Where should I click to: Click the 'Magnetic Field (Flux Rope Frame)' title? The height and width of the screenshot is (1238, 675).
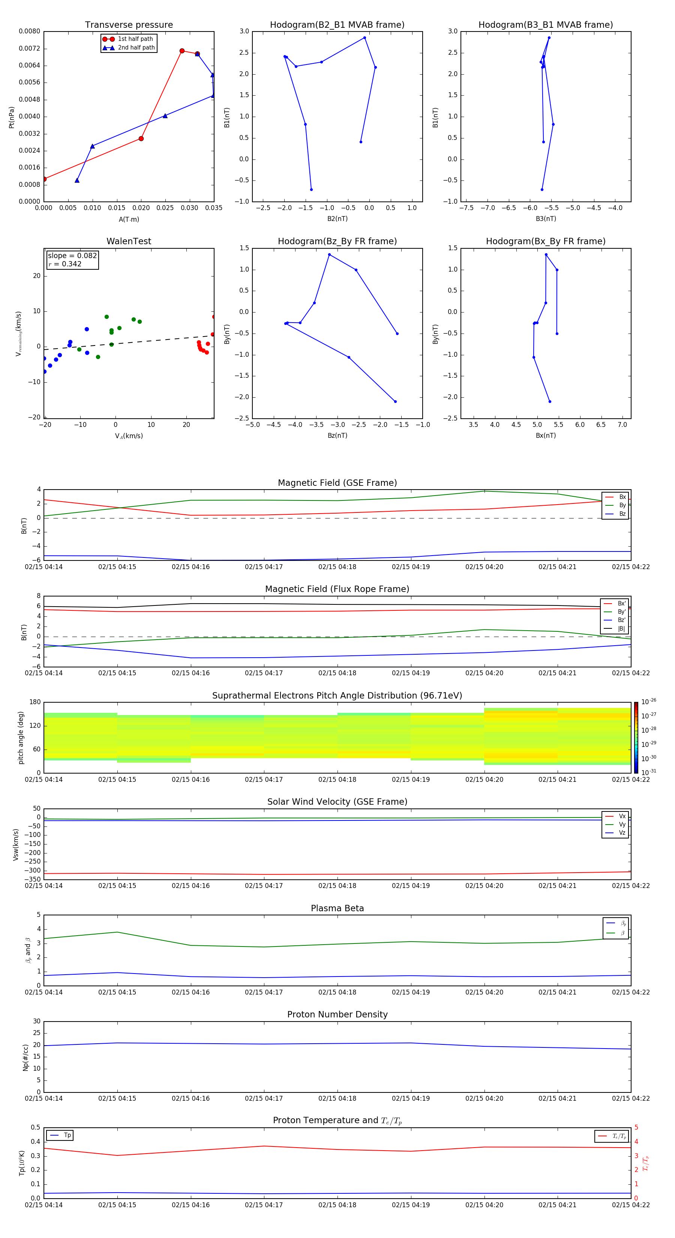(x=337, y=589)
